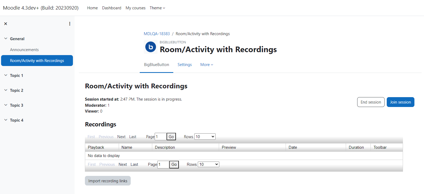The width and height of the screenshot is (424, 194).
Task: Expand the Topic 4 chevron
Action: tap(6, 120)
